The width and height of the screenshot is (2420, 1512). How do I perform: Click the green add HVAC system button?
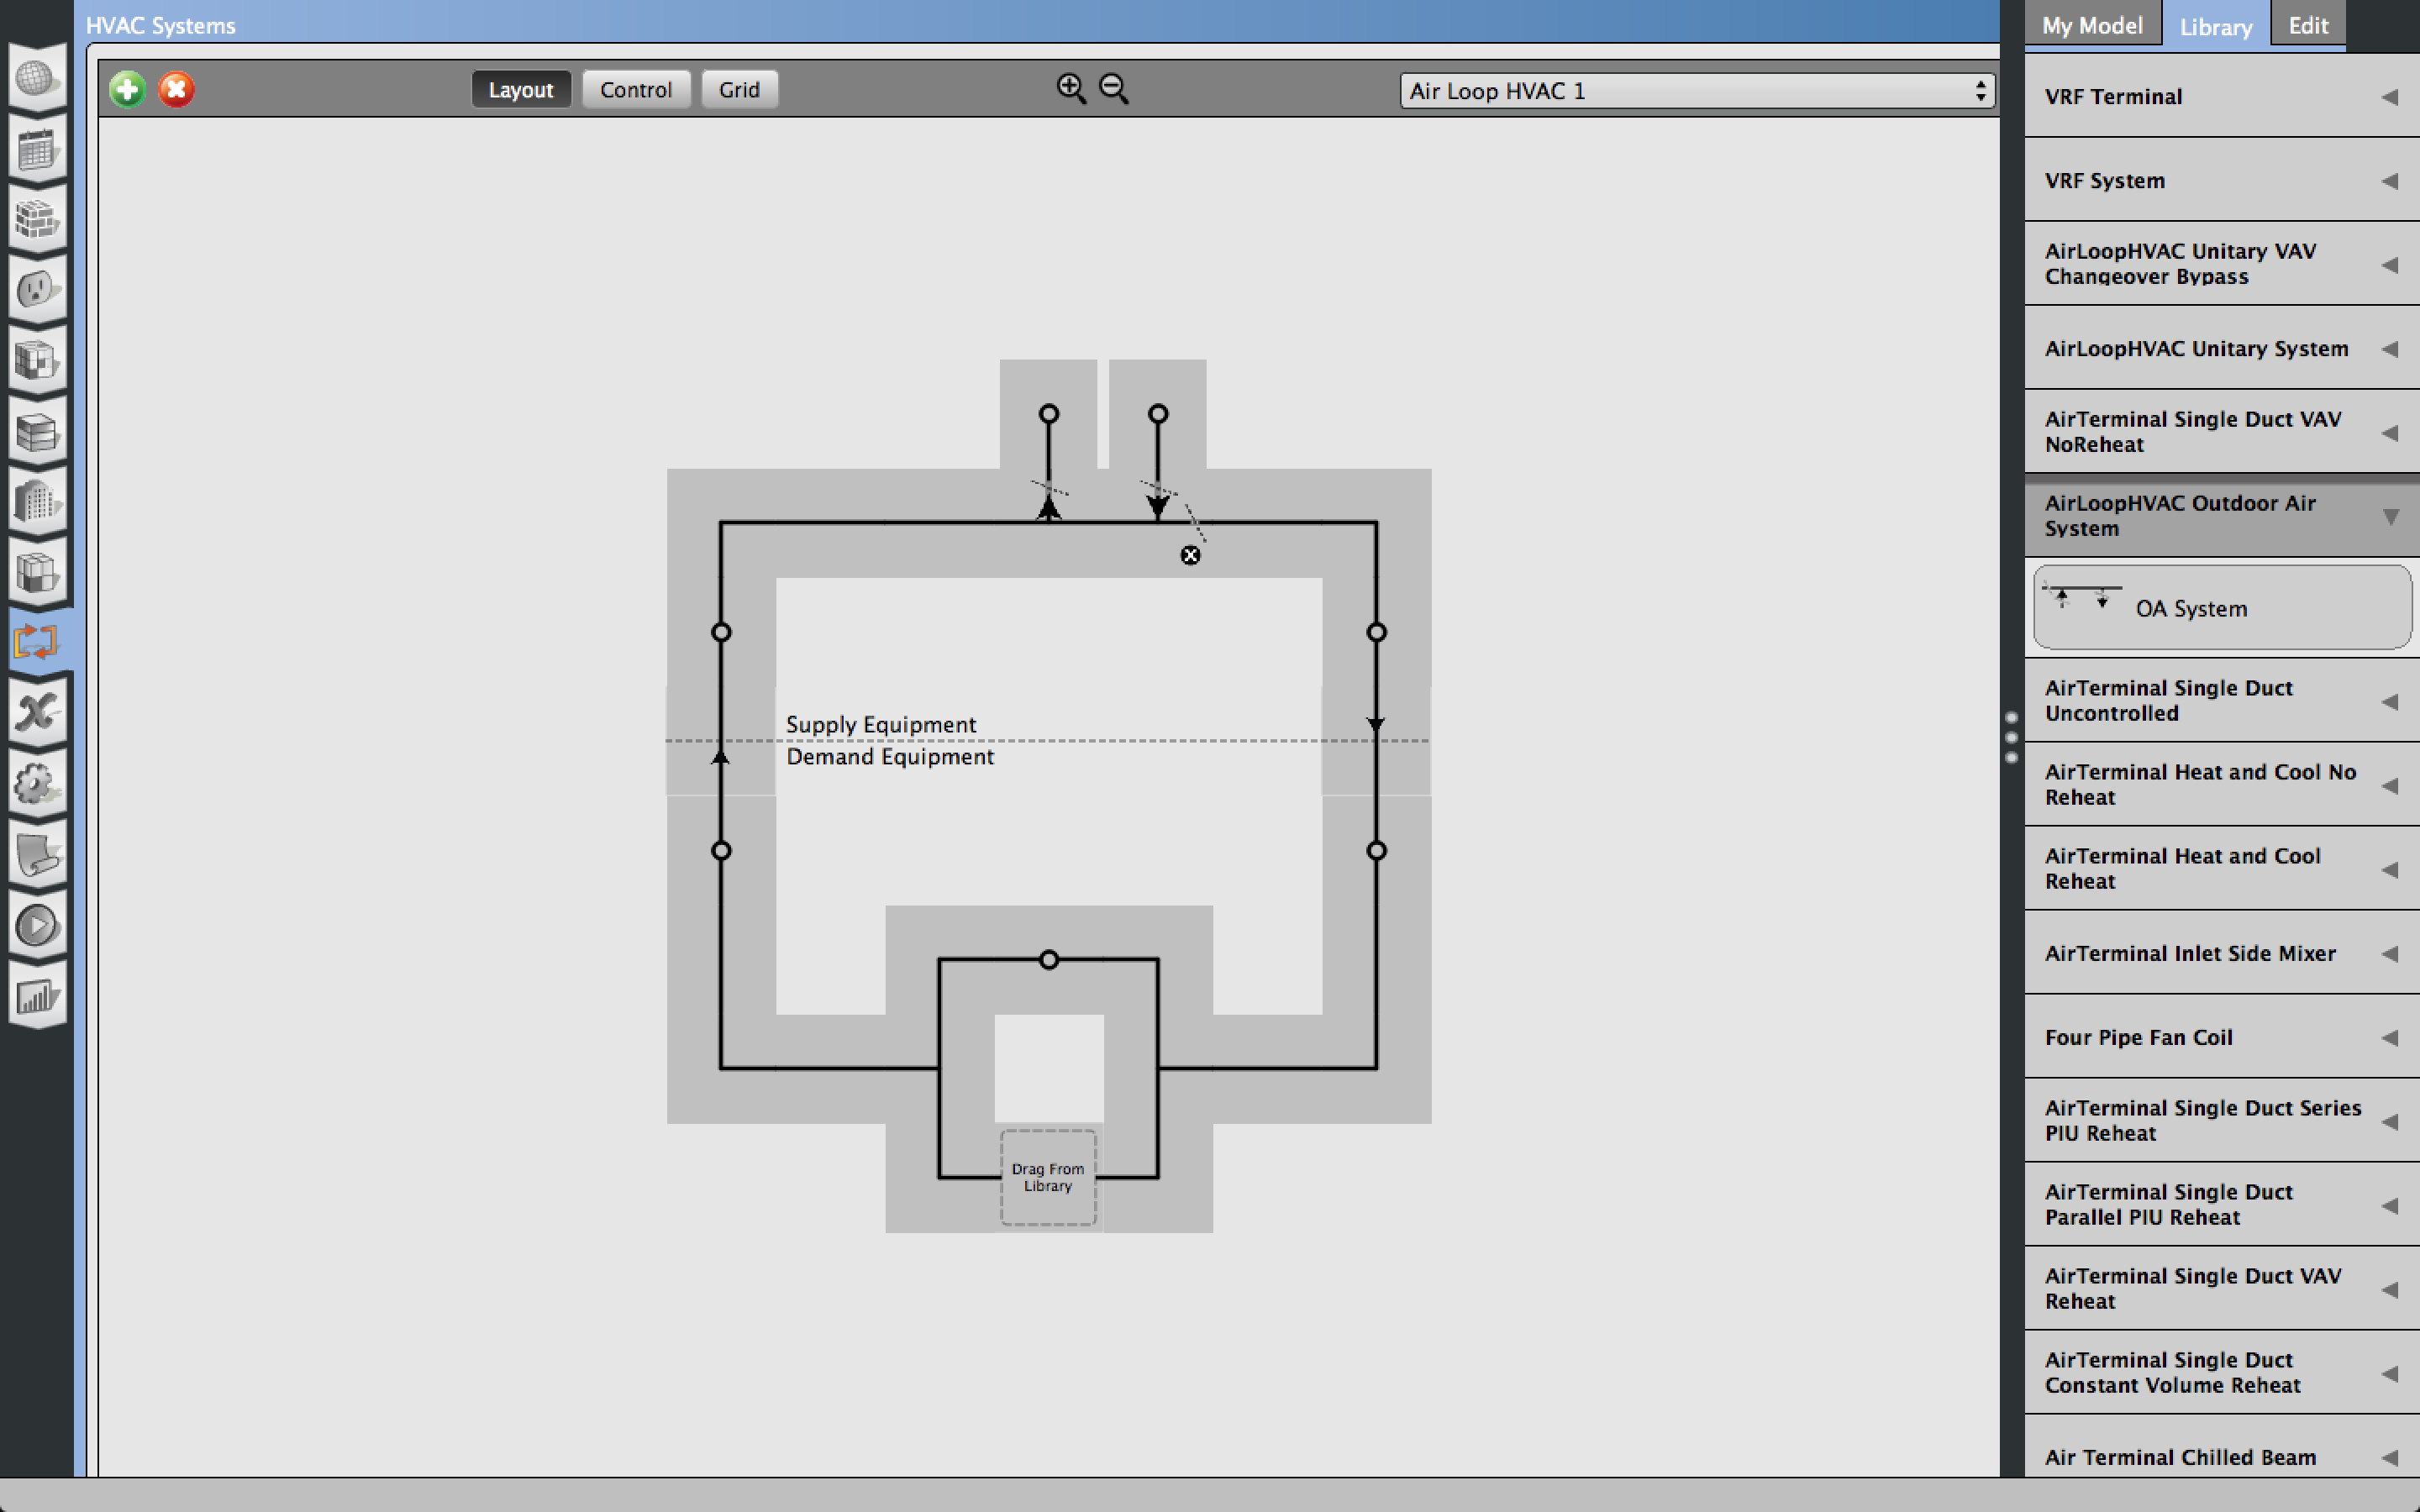(x=127, y=89)
